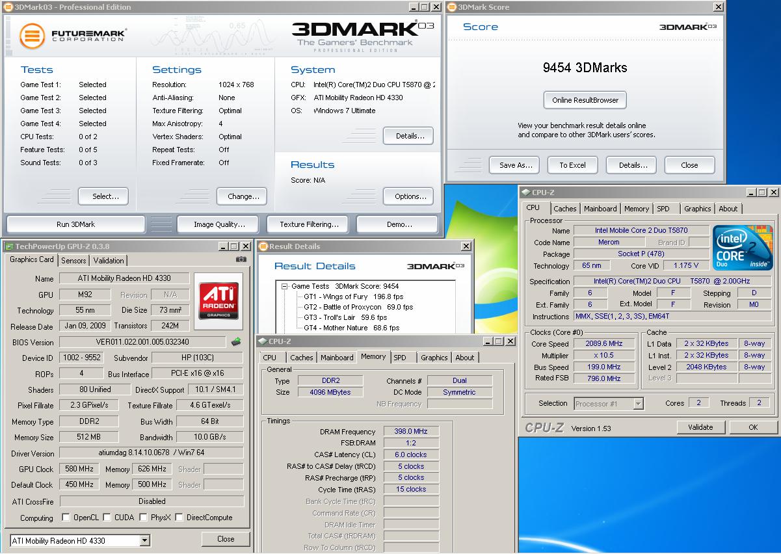Click the GPU name field in GPU-Z
Screen dimensions: 781x554
coord(124,278)
